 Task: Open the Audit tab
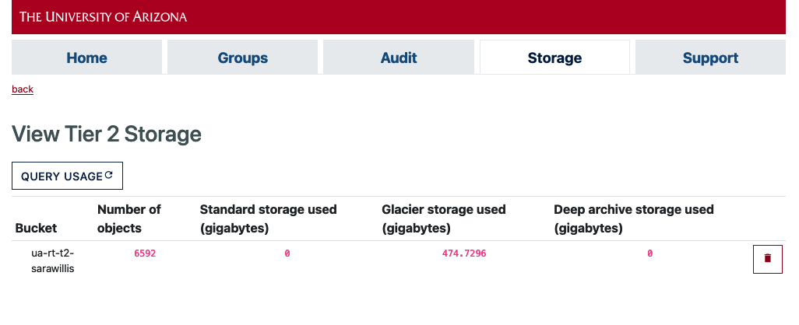tap(399, 58)
